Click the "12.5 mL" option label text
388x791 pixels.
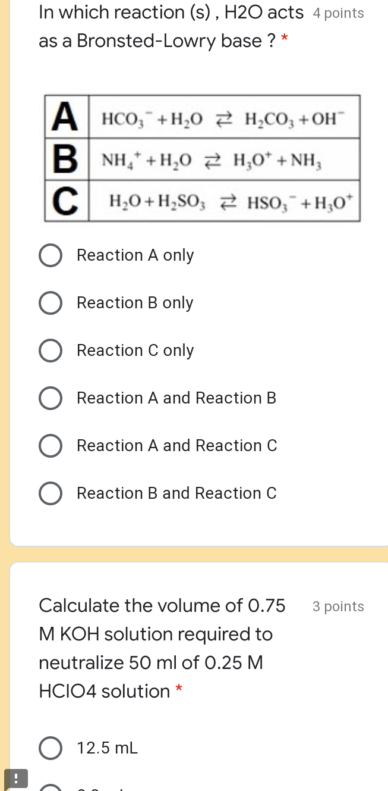click(x=107, y=748)
